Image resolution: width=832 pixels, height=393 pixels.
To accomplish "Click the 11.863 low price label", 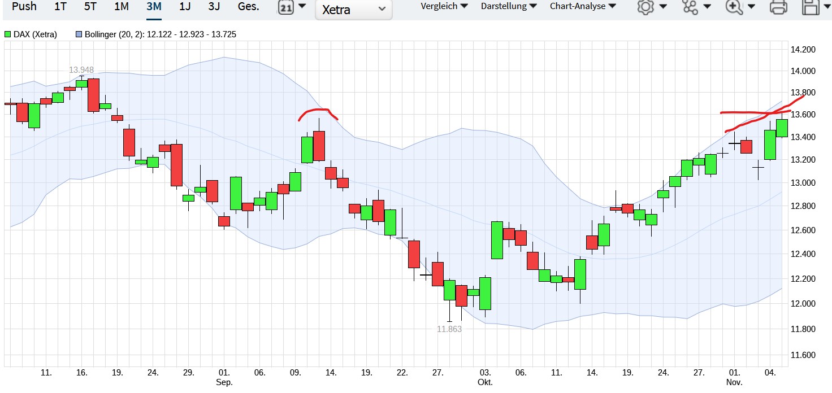I will pos(450,328).
